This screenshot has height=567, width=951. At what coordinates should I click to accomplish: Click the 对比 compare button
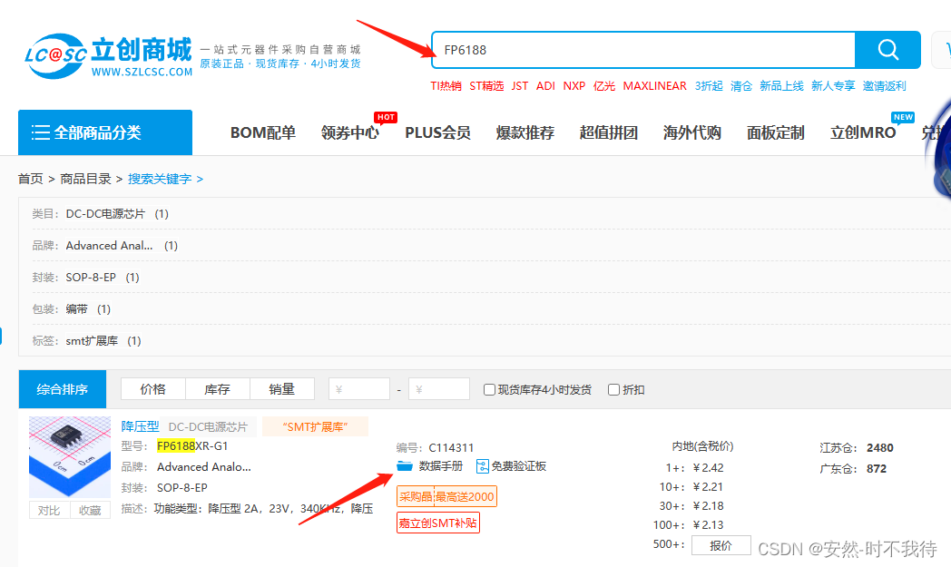click(x=48, y=510)
